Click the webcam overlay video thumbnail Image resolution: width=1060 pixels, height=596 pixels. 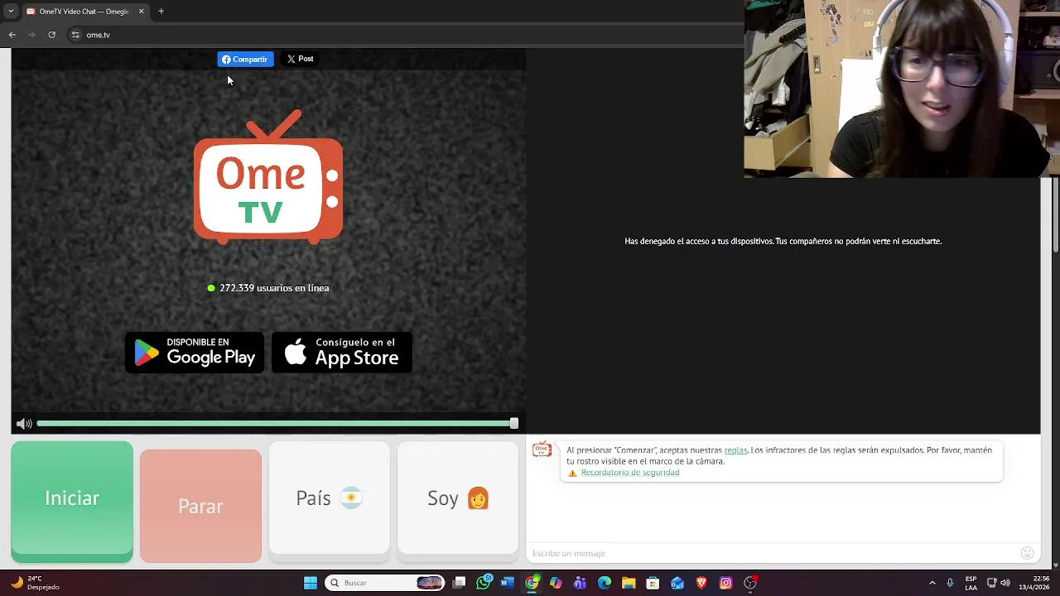click(x=902, y=89)
